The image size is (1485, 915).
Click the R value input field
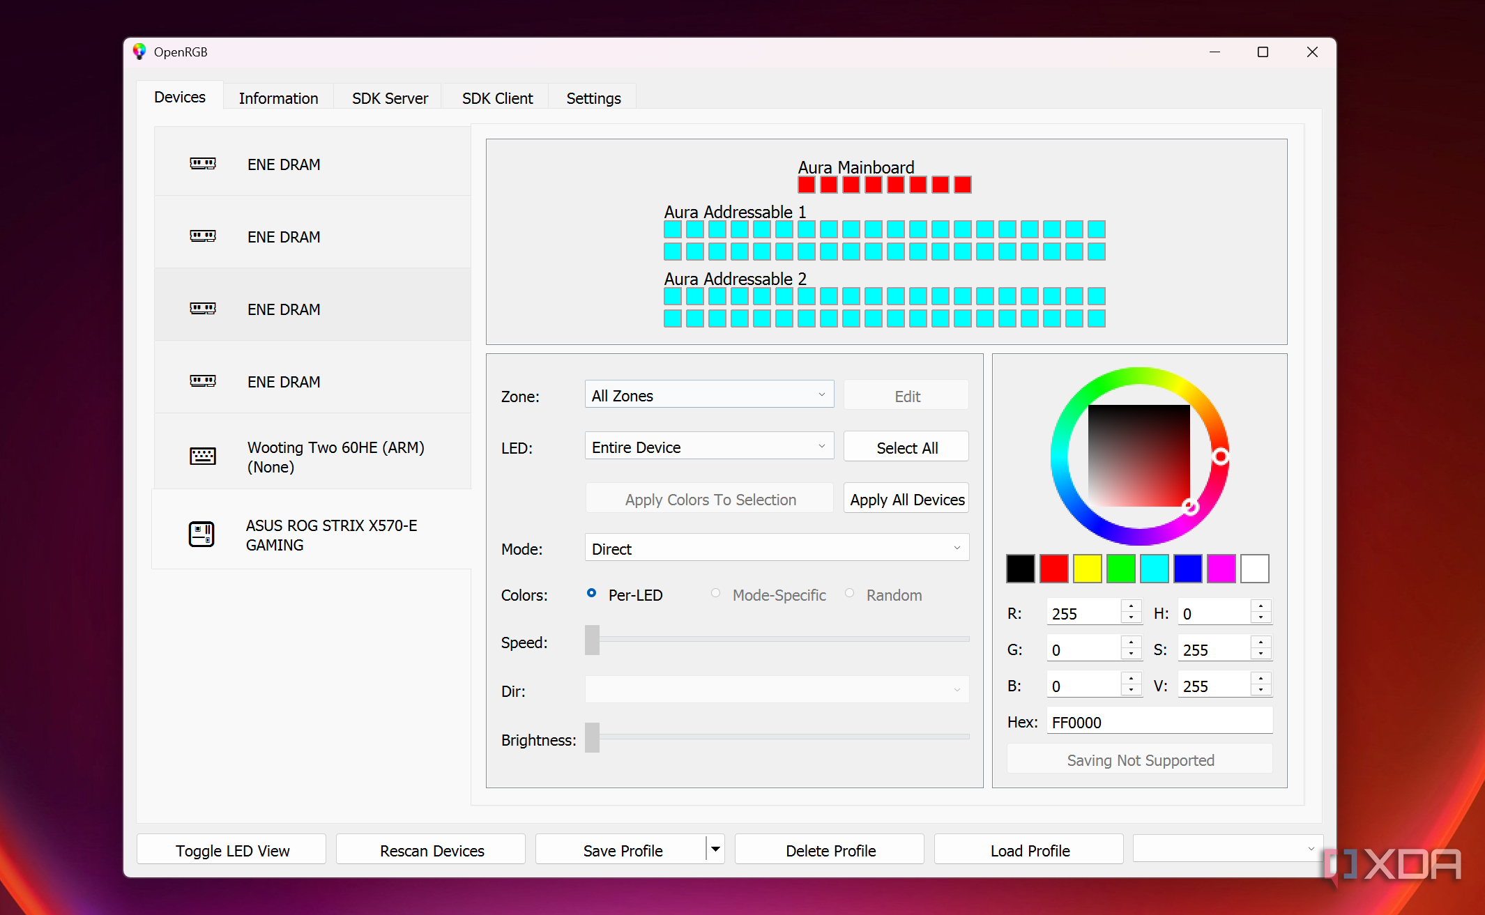pos(1084,613)
